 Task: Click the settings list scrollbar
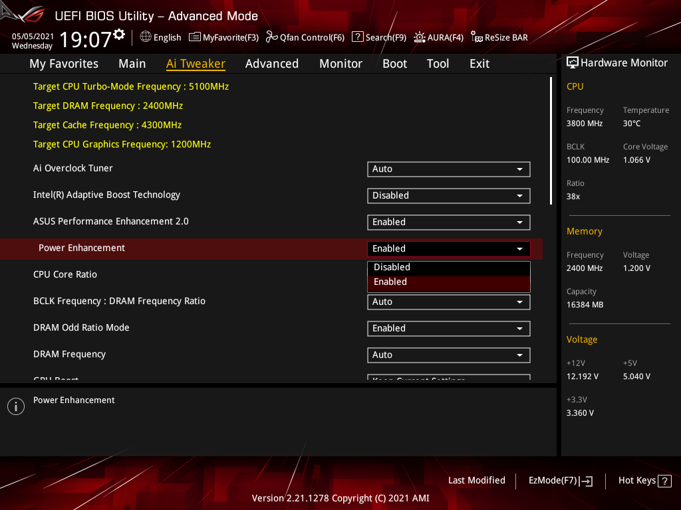pos(551,141)
